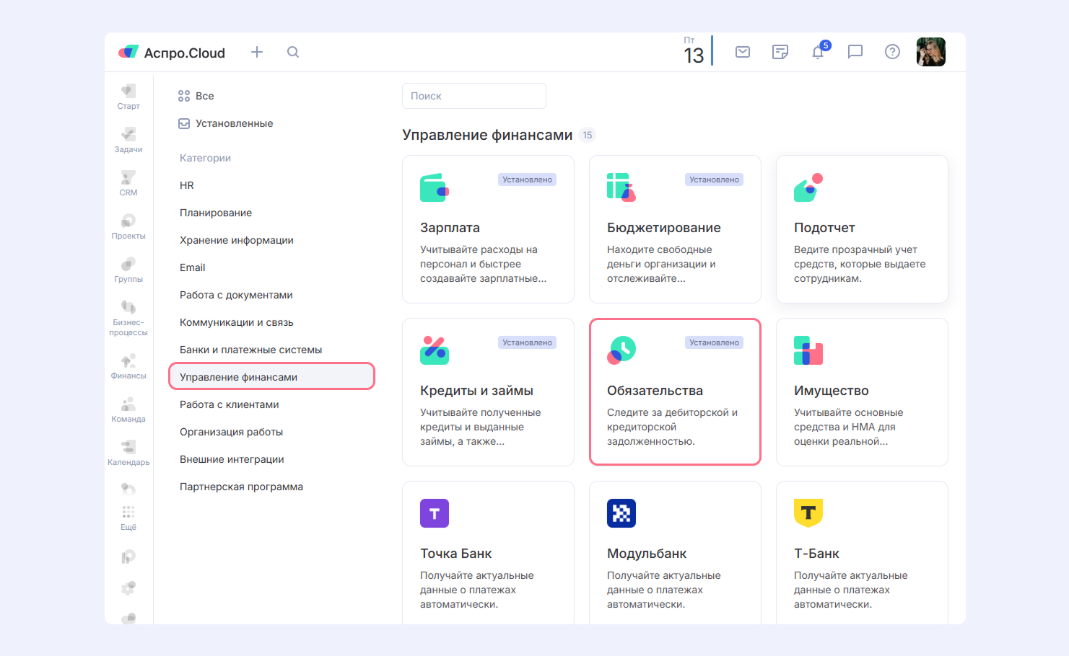Viewport: 1069px width, 656px height.
Task: Open the user profile avatar
Action: (930, 52)
